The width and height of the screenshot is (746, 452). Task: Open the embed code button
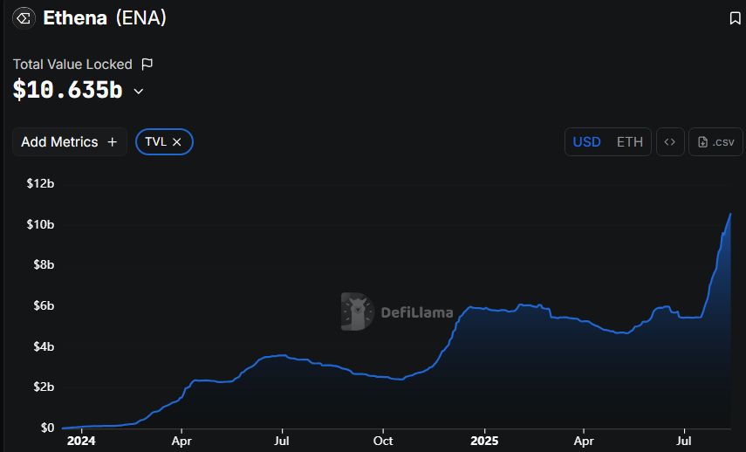tap(670, 141)
